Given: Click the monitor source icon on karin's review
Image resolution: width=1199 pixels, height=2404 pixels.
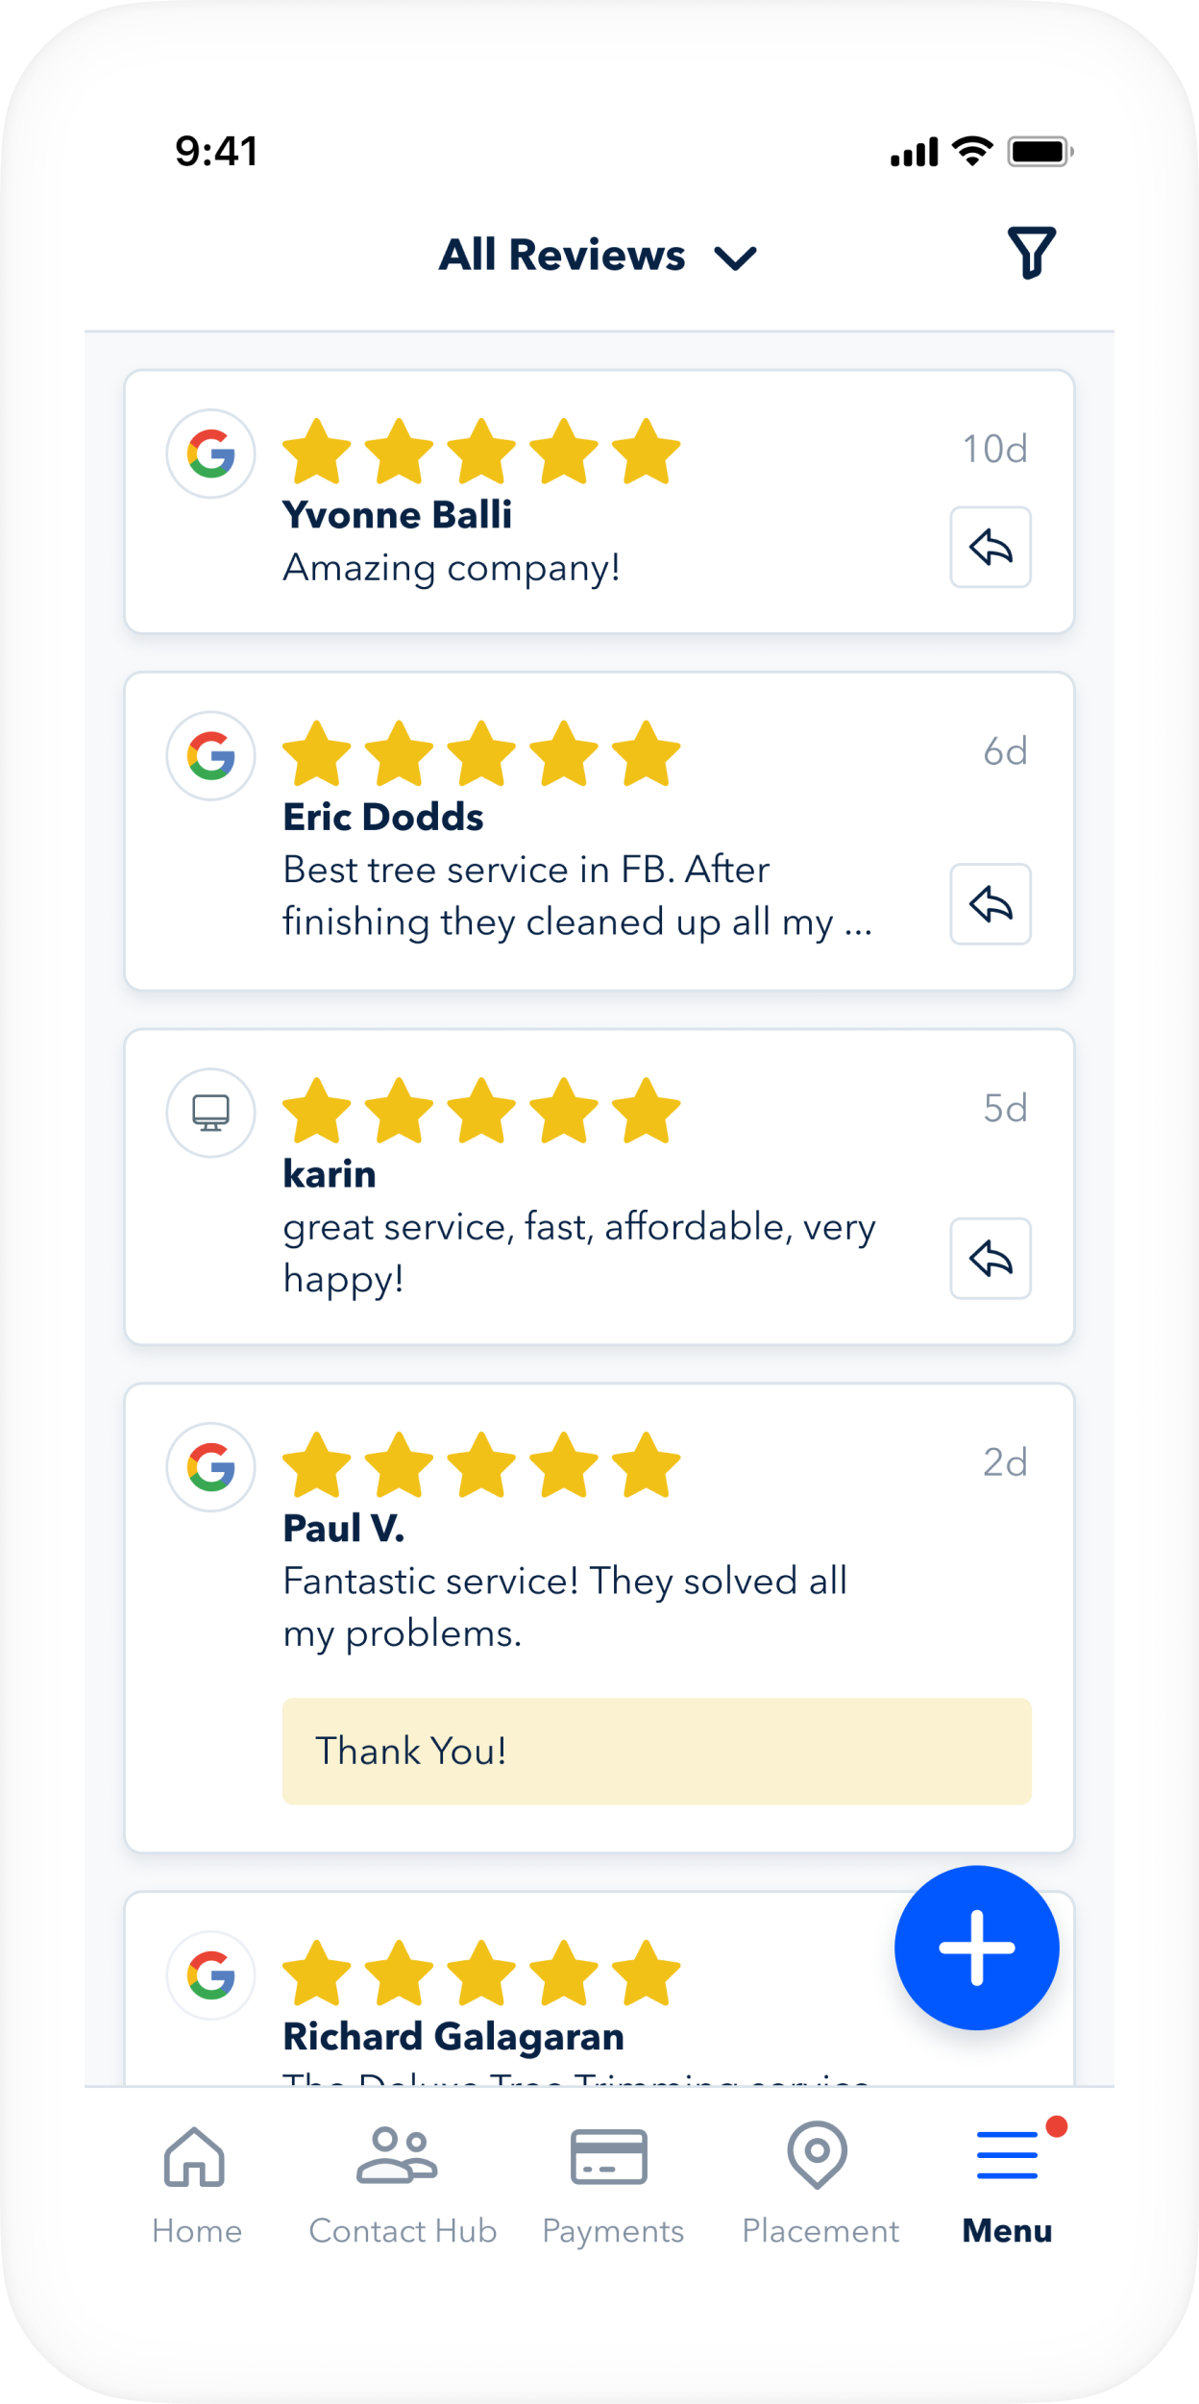Looking at the screenshot, I should point(211,1113).
